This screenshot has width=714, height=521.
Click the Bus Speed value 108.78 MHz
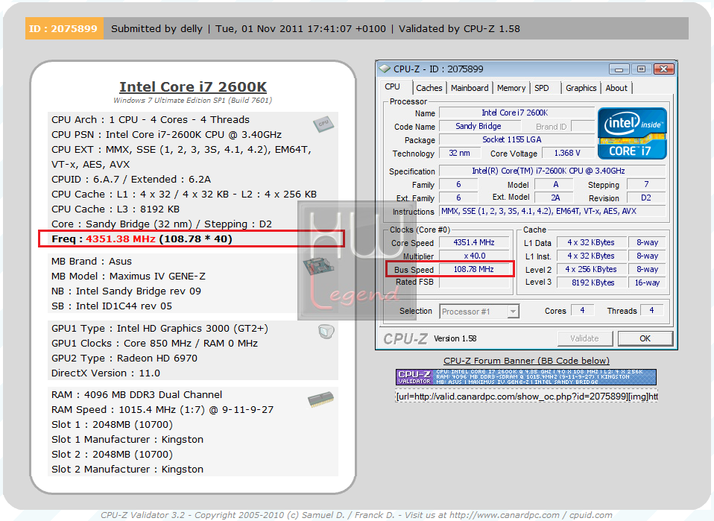[473, 269]
